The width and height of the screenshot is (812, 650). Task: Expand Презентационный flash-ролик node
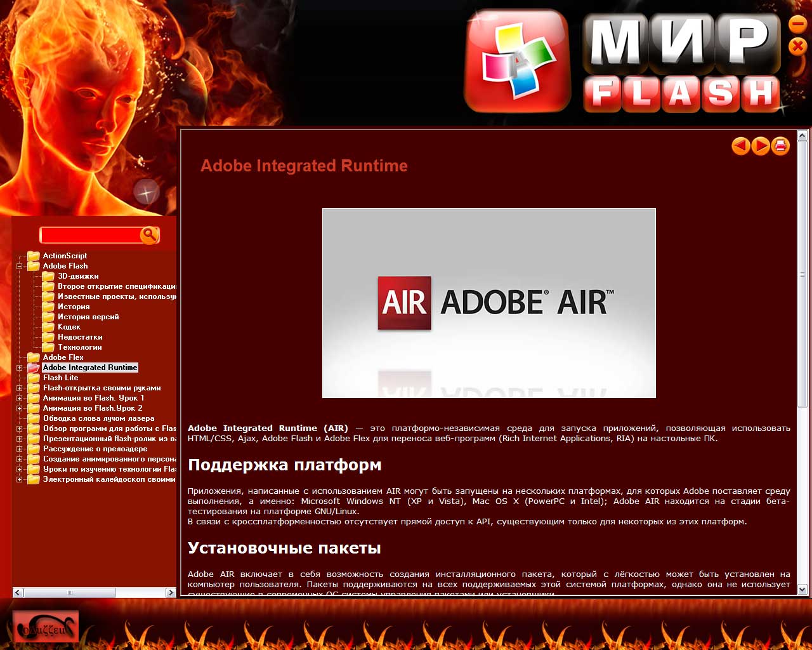click(20, 439)
